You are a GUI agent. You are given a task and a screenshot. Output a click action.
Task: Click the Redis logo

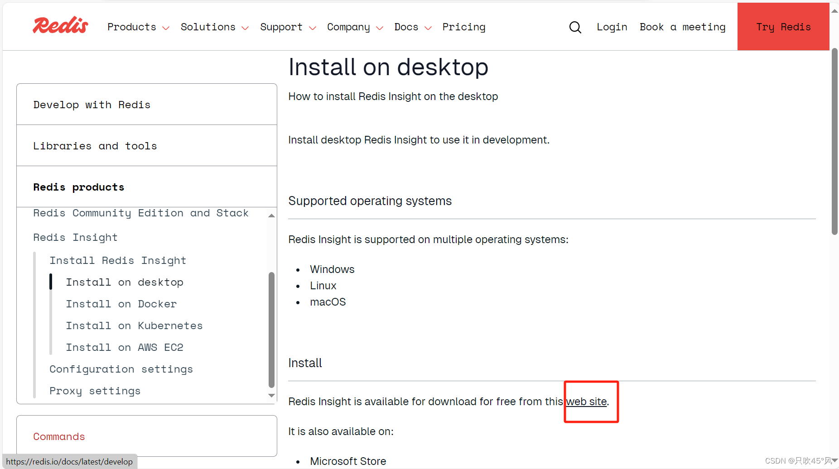60,26
